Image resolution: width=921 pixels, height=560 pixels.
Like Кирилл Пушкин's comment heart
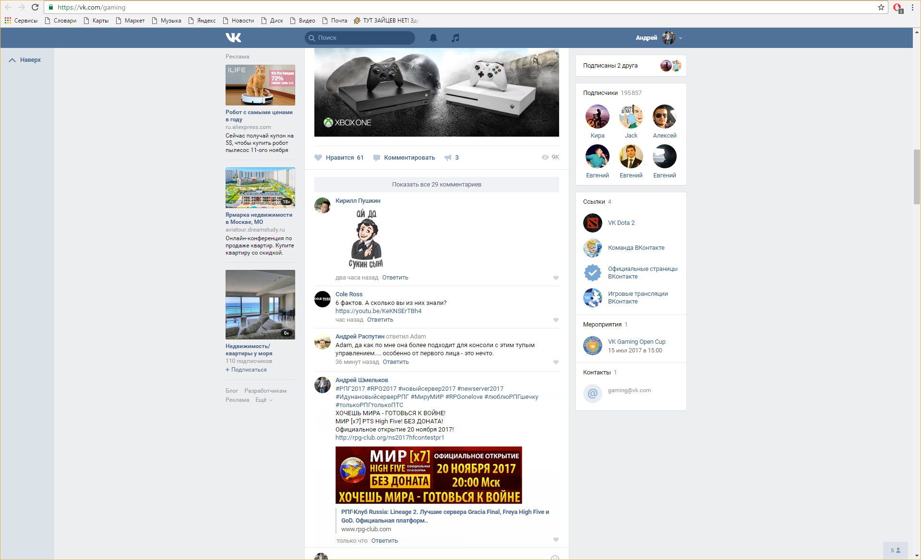tap(556, 278)
